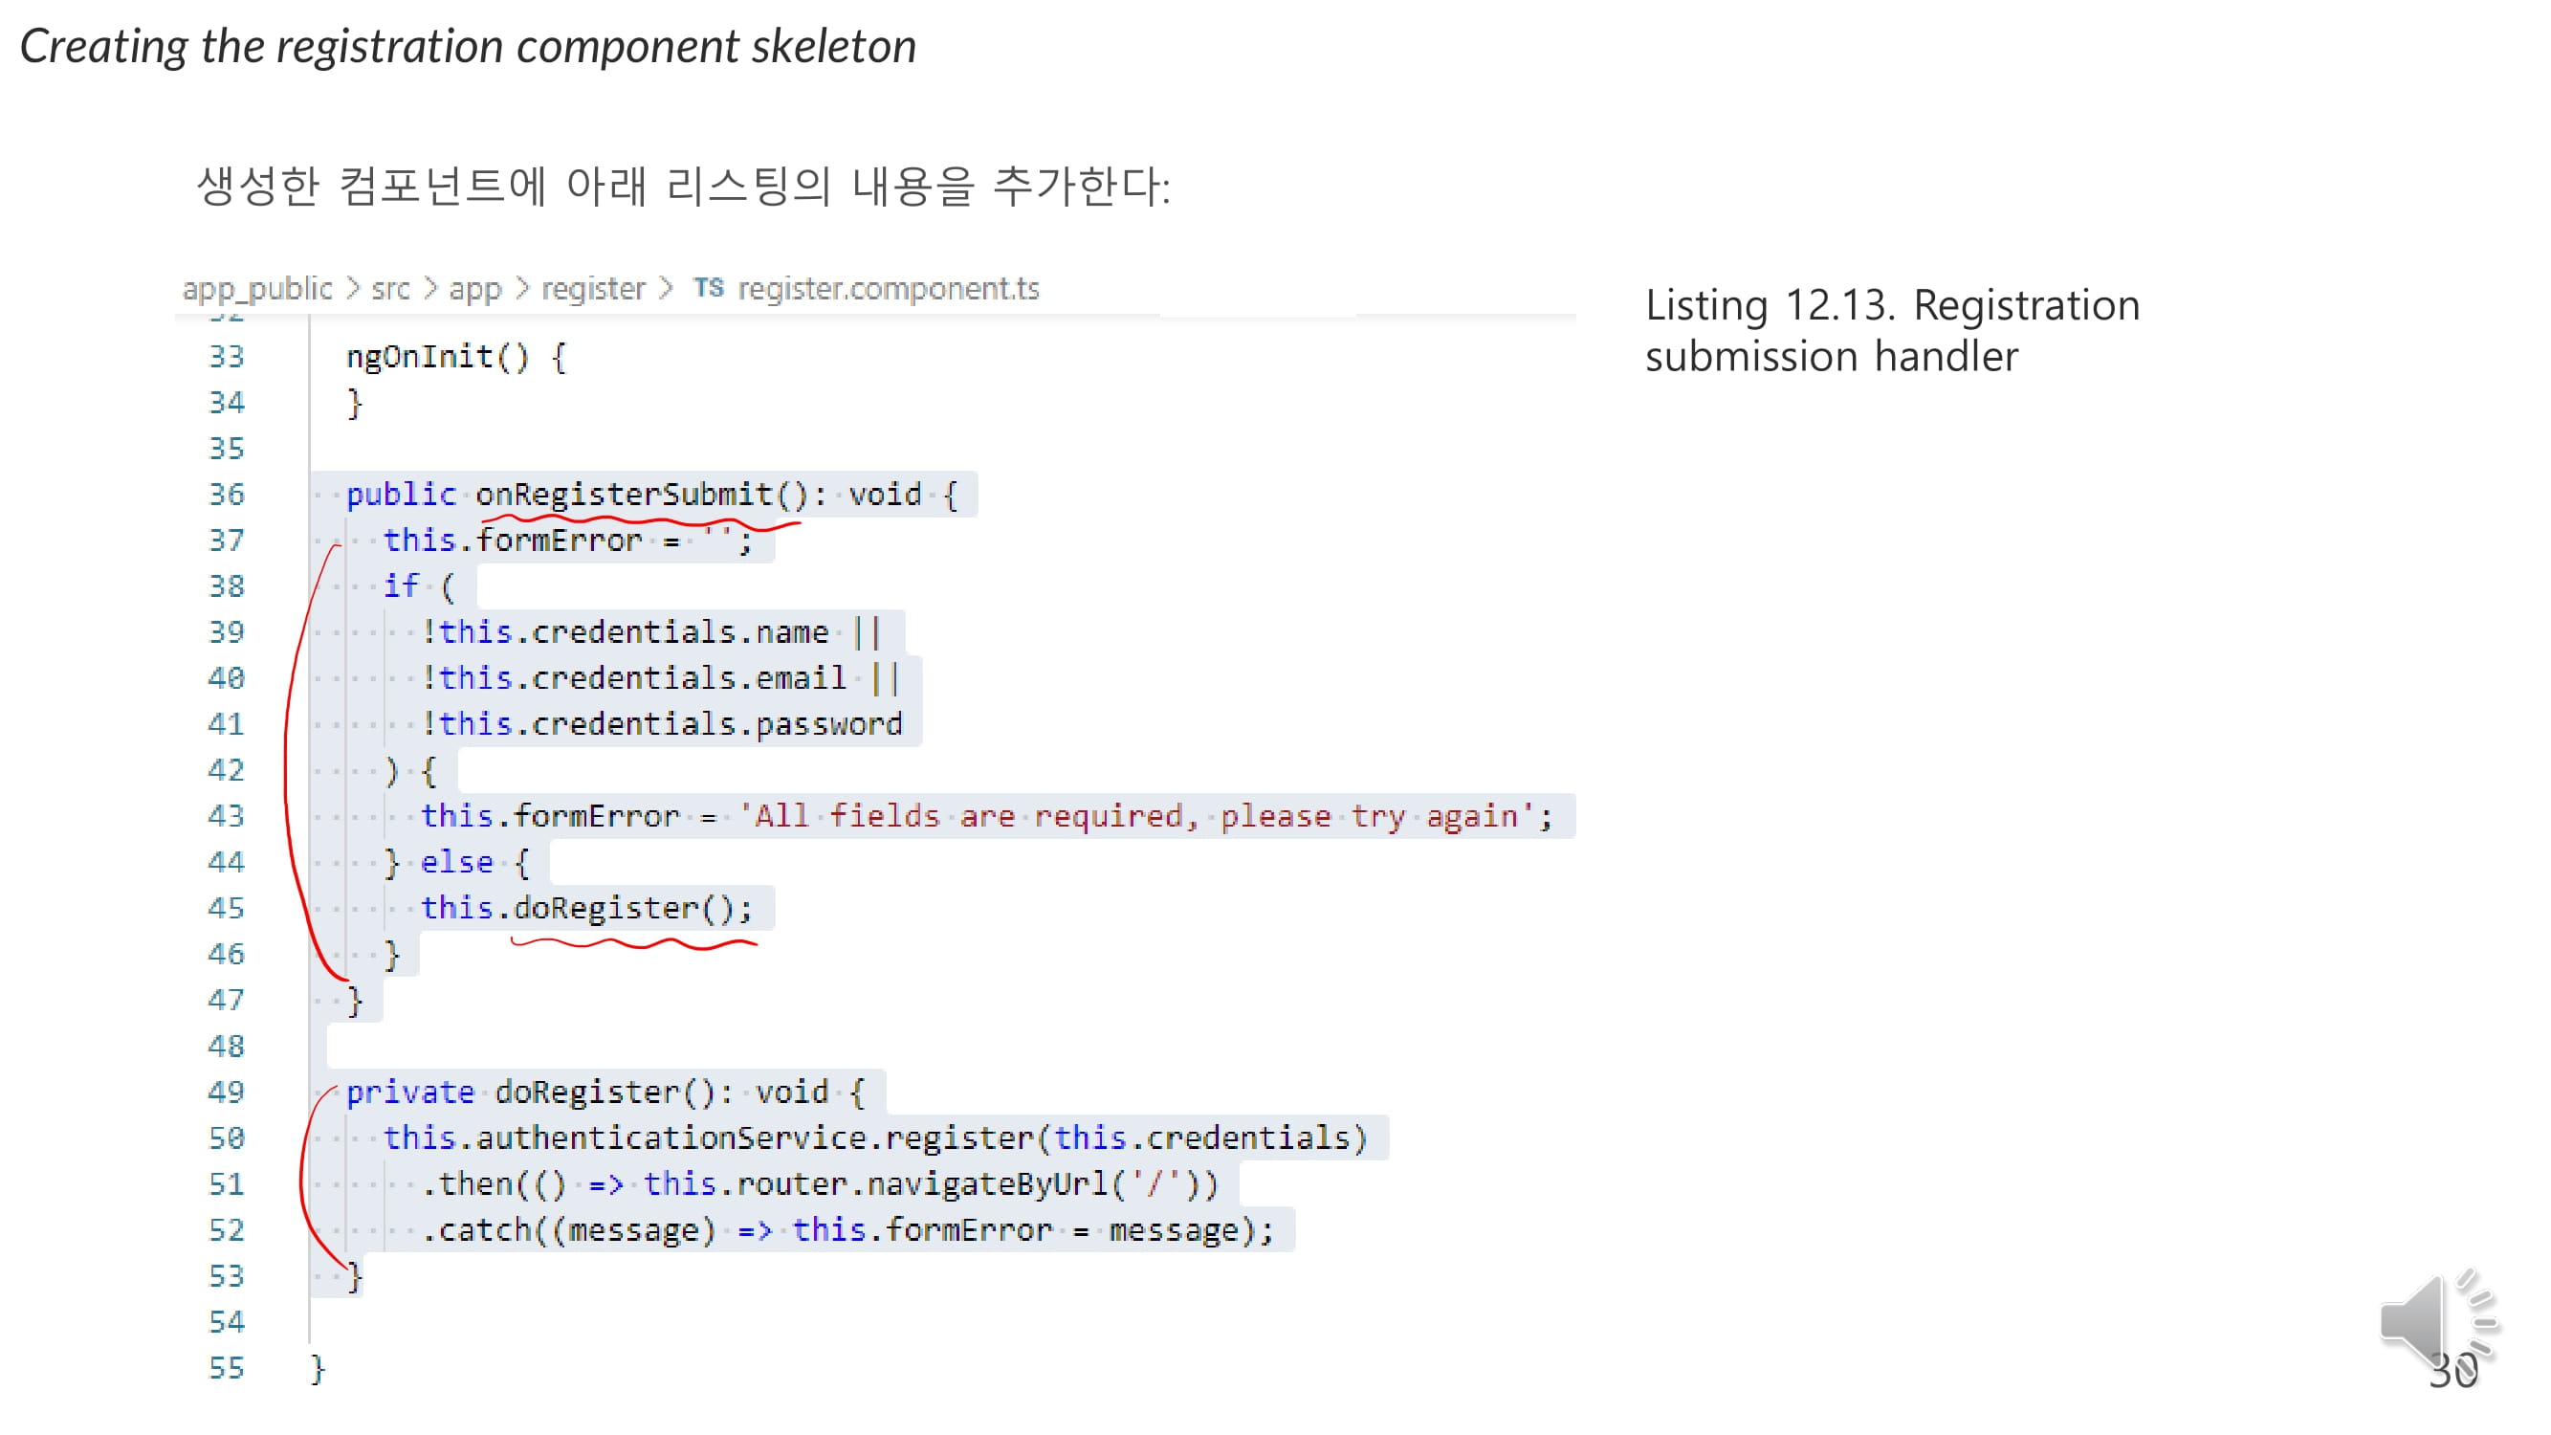This screenshot has width=2551, height=1435.
Task: Click the doRegister call on line 45
Action: pyautogui.click(x=605, y=908)
